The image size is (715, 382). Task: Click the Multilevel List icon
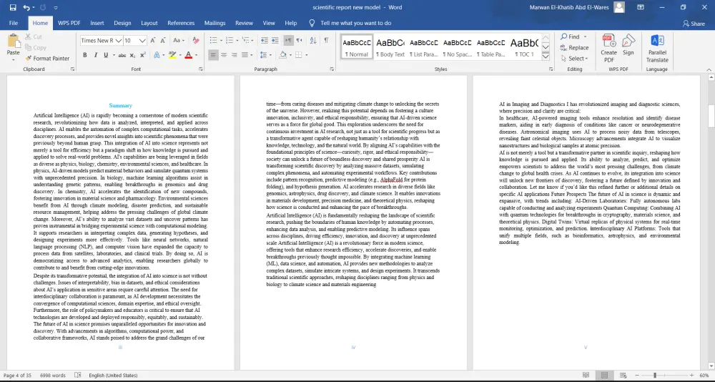click(x=247, y=41)
